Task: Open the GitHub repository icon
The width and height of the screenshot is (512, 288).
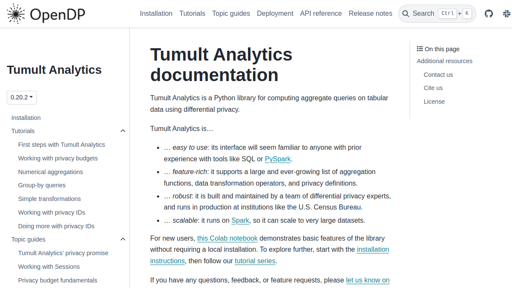Action: point(489,14)
